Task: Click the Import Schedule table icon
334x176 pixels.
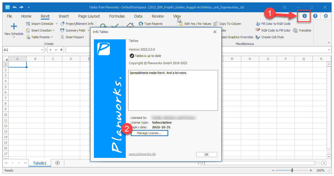Action: click(28, 24)
